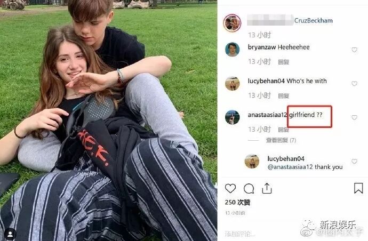Like lucybehan04's "Who's he with" comment
Image resolution: width=368 pixels, height=241 pixels.
tap(354, 84)
